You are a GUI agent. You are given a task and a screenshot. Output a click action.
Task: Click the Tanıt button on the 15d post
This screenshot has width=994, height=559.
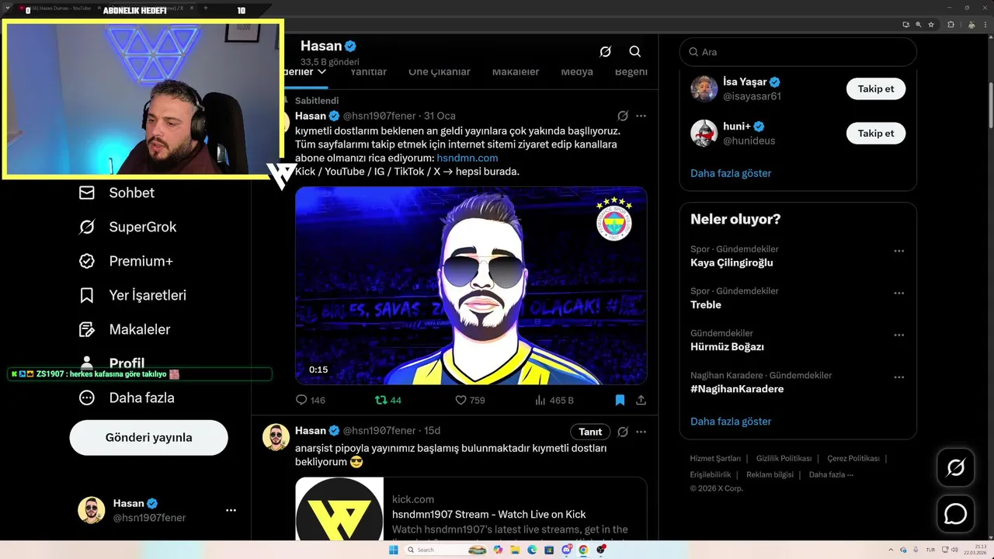[591, 432]
